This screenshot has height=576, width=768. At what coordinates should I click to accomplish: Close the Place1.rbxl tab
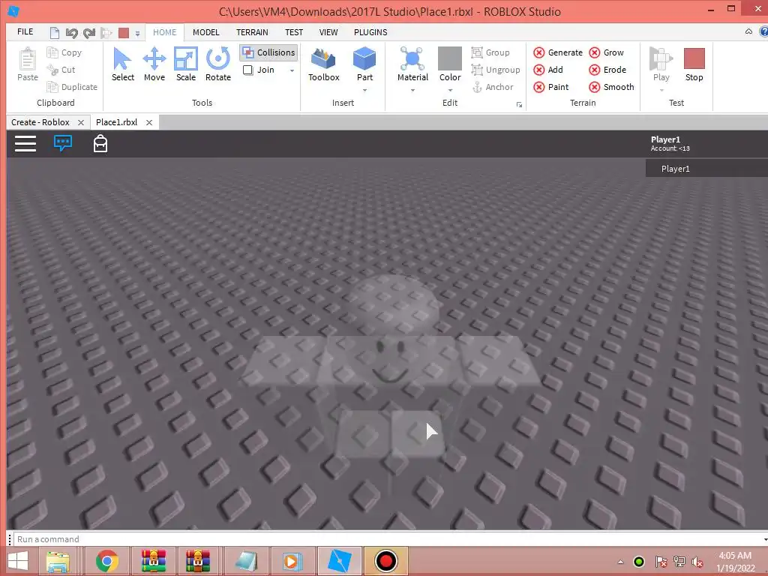[x=149, y=122]
